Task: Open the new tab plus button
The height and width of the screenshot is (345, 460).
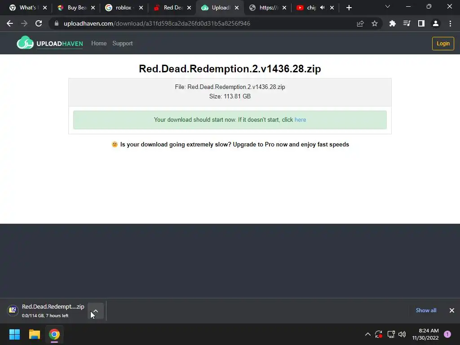Action: click(x=349, y=8)
